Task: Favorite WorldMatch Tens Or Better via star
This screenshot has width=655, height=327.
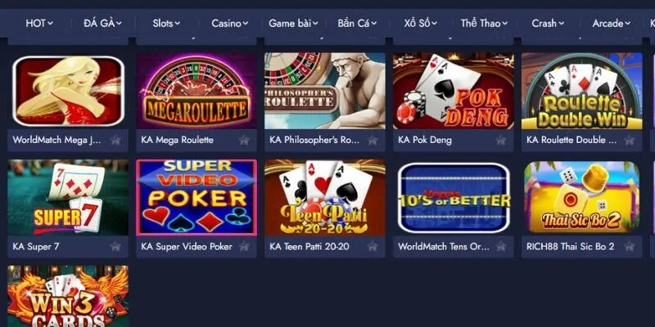Action: tap(501, 247)
